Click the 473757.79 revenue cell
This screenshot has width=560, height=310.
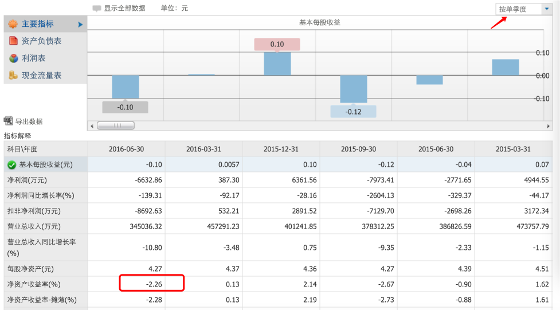pyautogui.click(x=513, y=226)
